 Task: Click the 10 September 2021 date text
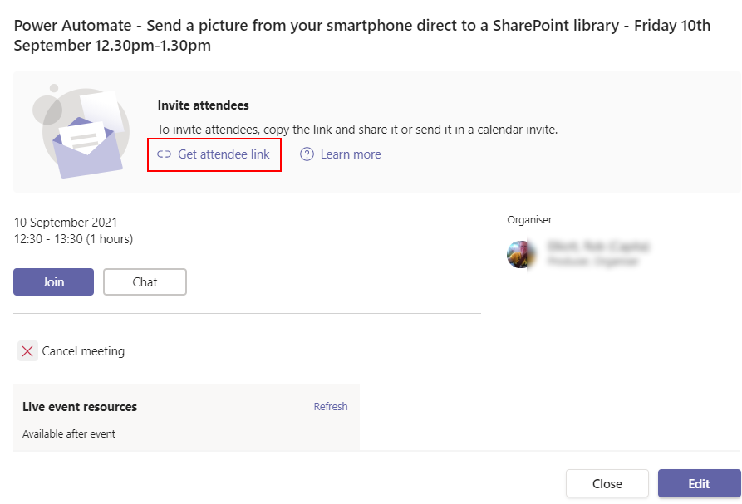tap(66, 223)
